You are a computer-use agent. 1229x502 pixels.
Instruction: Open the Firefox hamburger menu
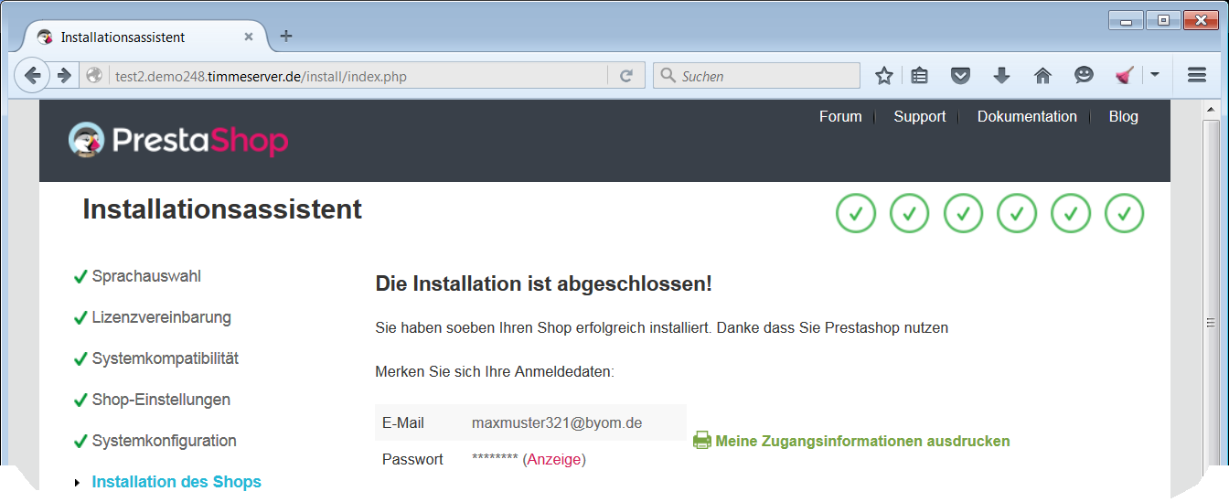(x=1197, y=76)
